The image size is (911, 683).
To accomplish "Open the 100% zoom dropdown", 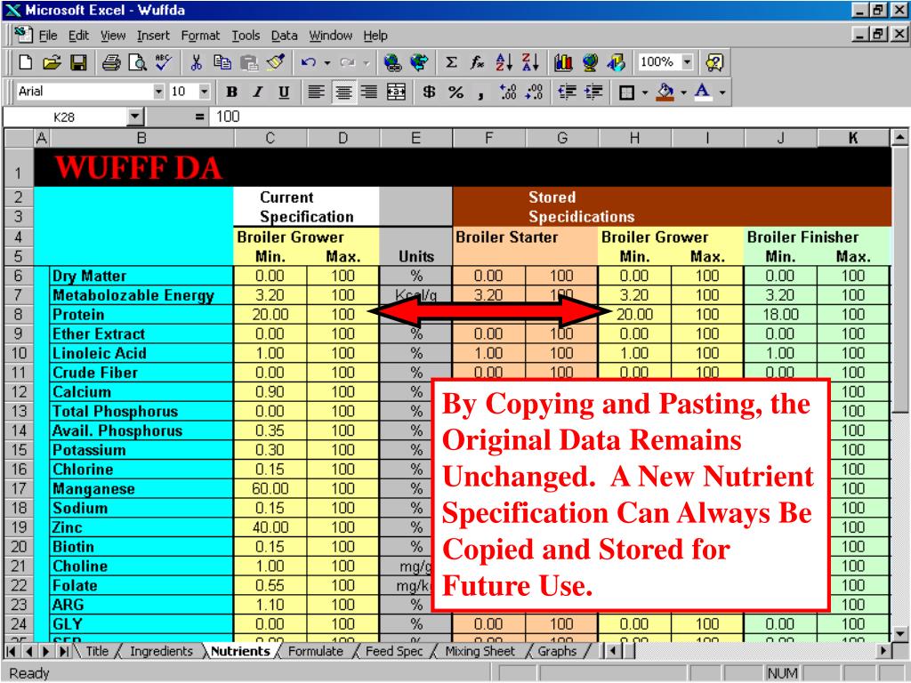I will tap(688, 61).
